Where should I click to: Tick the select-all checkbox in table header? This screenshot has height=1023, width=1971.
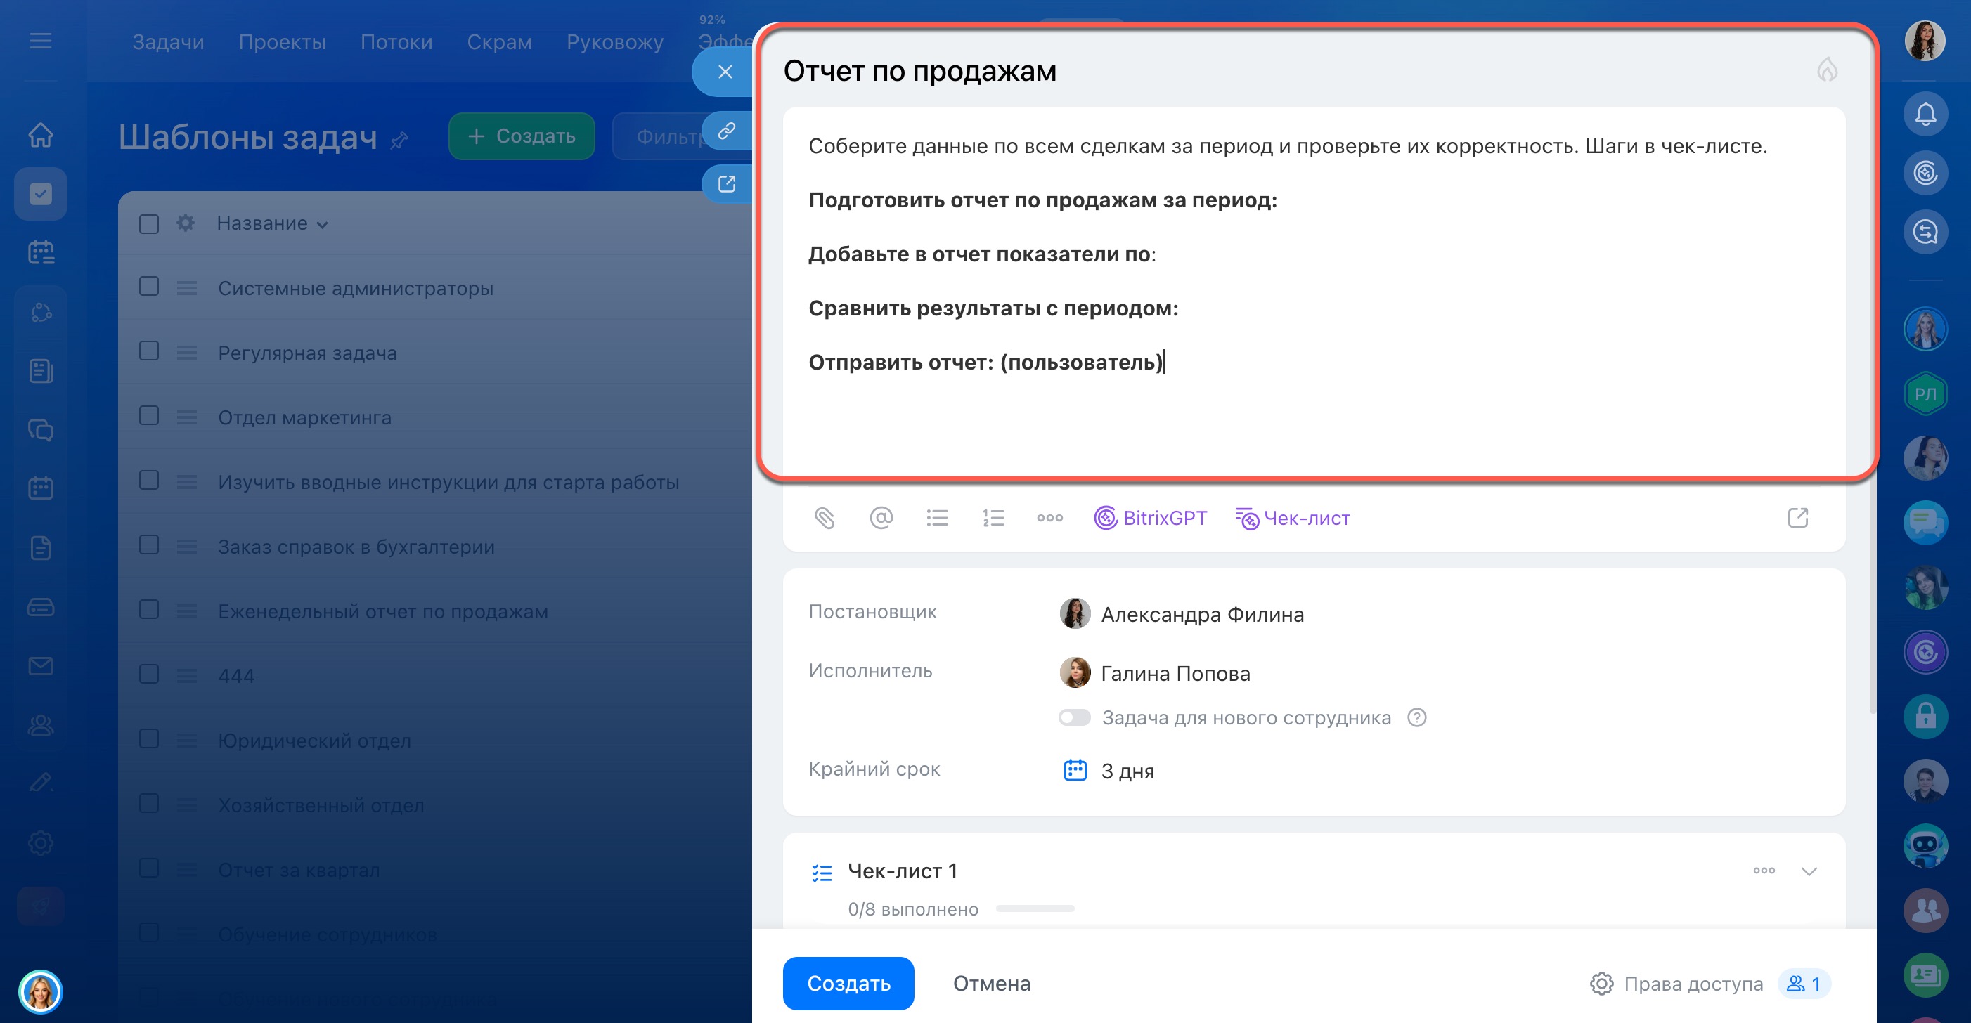pyautogui.click(x=149, y=223)
